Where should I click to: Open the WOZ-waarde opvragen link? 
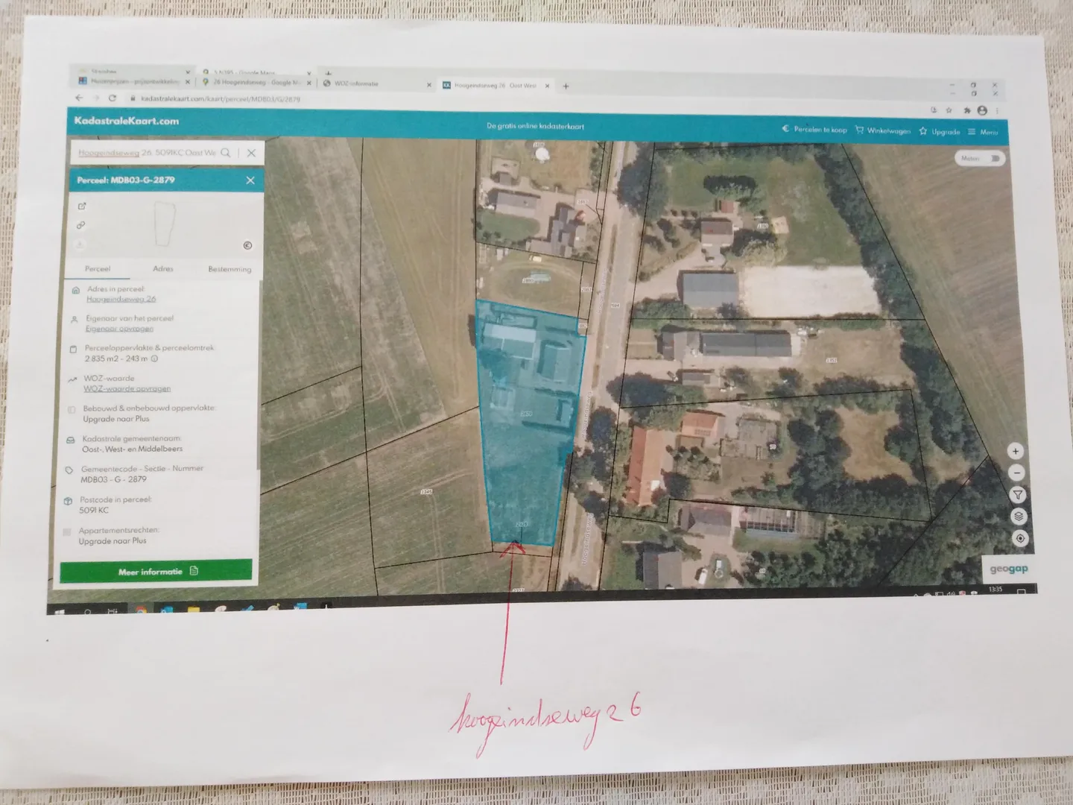coord(127,388)
